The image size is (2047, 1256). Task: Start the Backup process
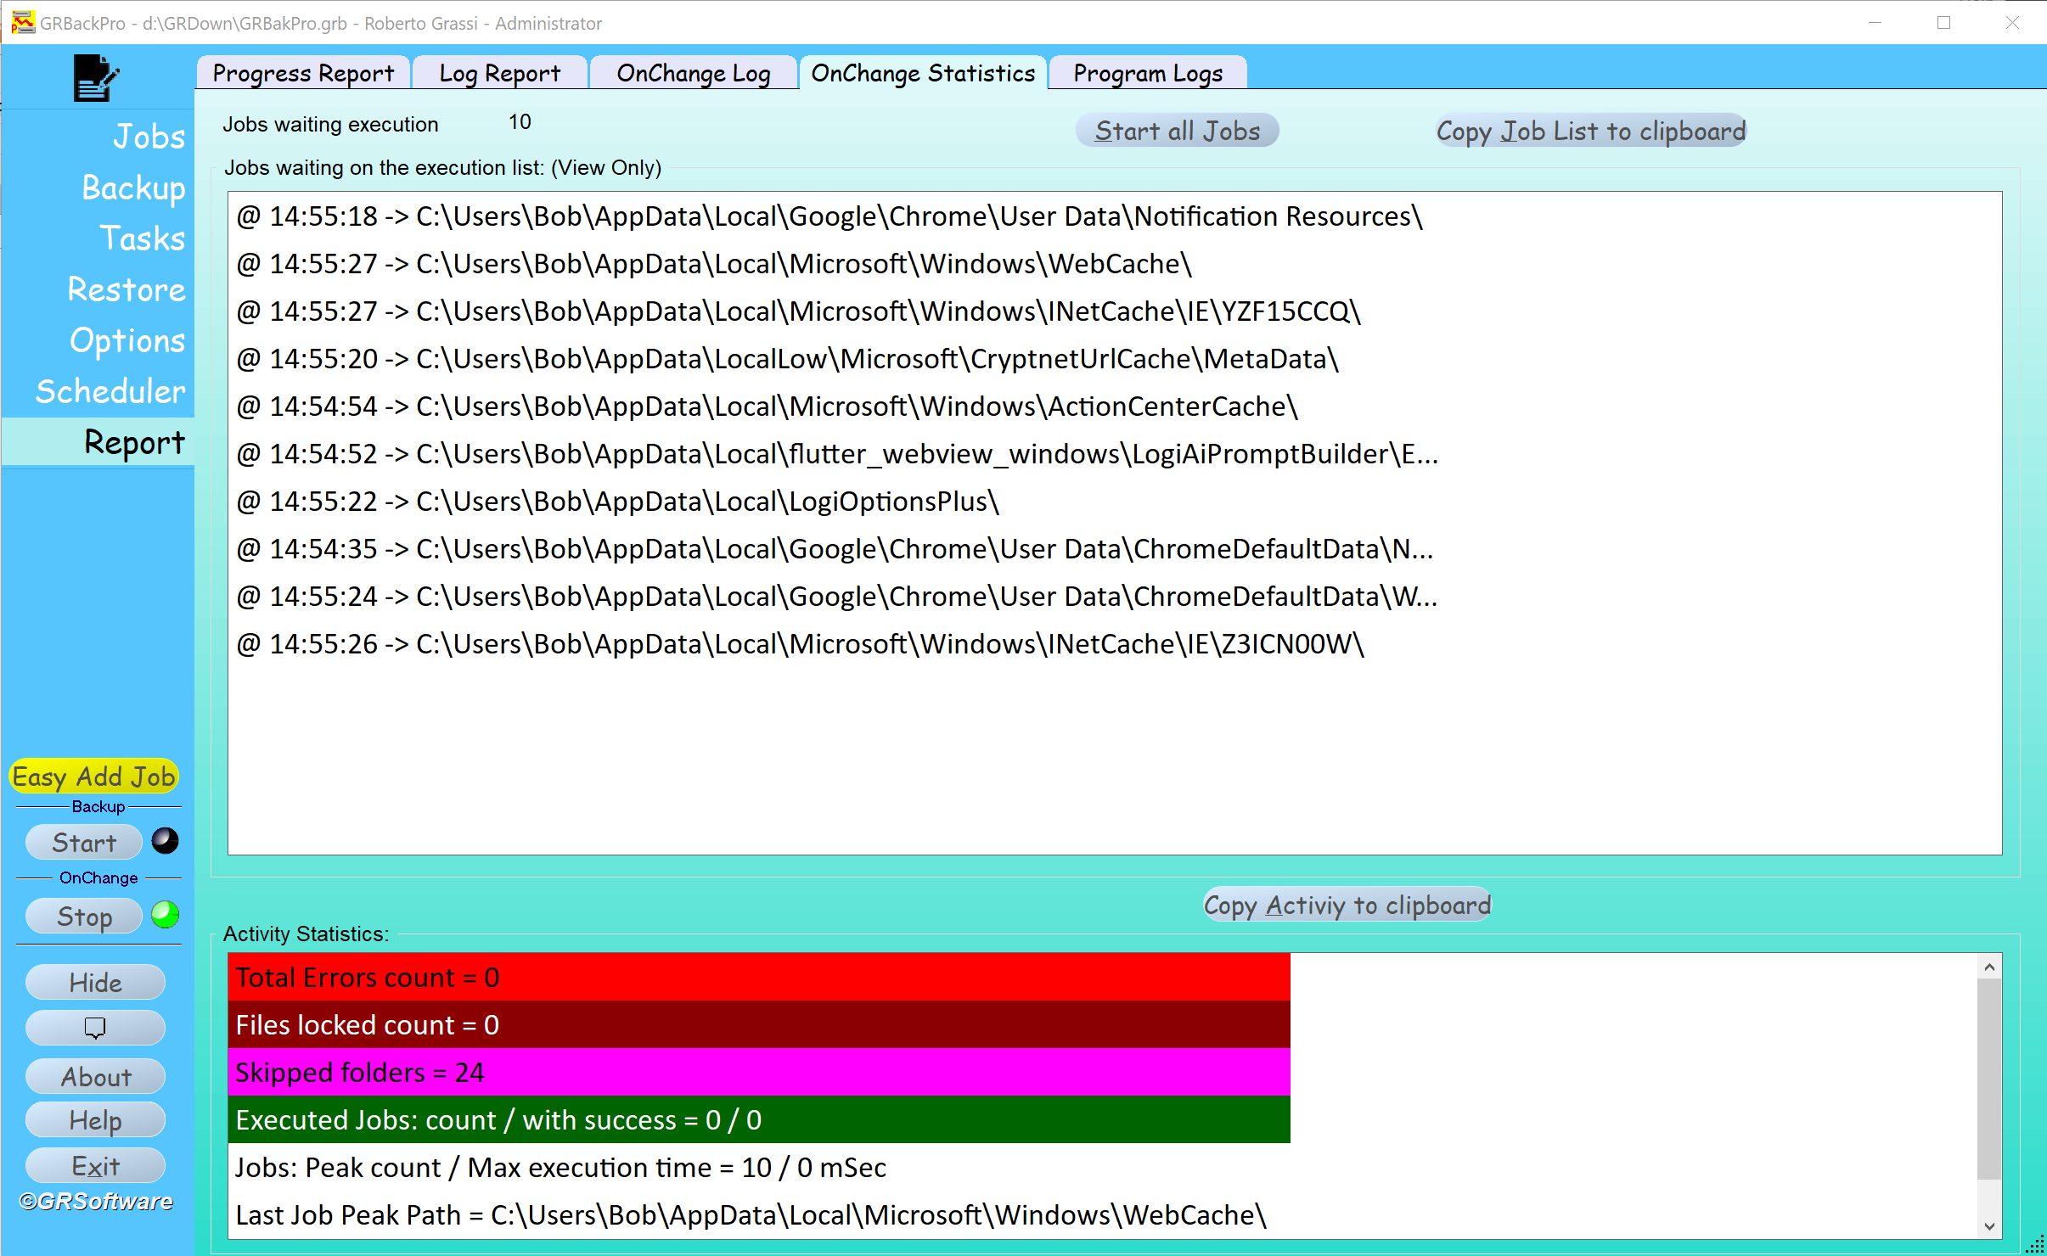pyautogui.click(x=84, y=843)
